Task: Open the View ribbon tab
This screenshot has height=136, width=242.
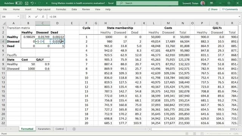Action: coord(98,9)
